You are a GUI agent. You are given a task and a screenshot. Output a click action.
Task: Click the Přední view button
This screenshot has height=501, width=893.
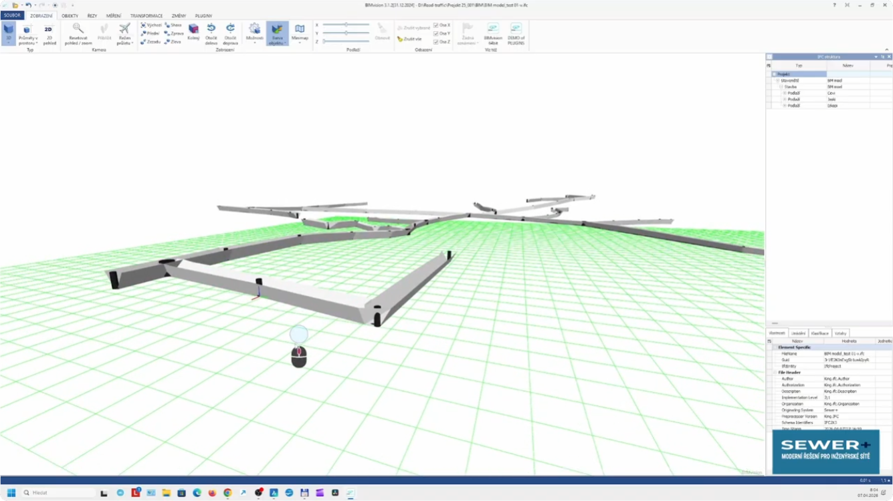coord(151,33)
